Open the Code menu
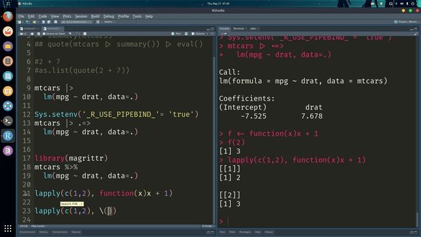 tap(42, 16)
